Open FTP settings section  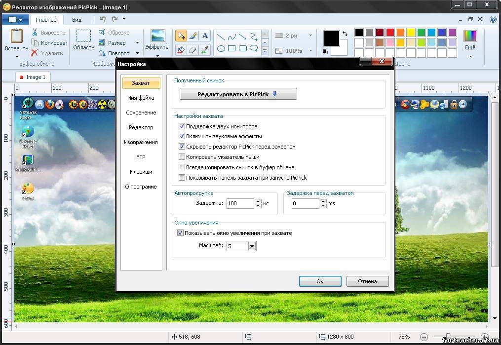(141, 157)
